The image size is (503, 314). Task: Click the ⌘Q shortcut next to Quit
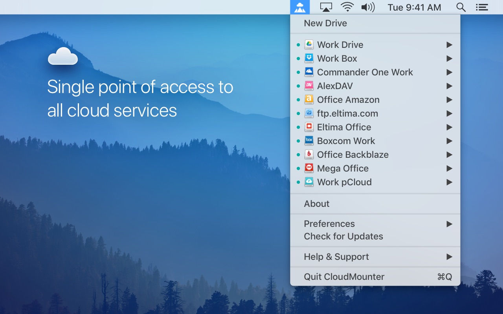[x=444, y=277]
